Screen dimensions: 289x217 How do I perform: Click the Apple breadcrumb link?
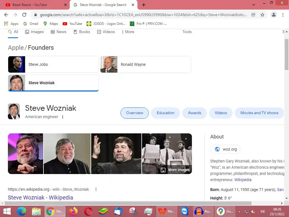pos(16,47)
